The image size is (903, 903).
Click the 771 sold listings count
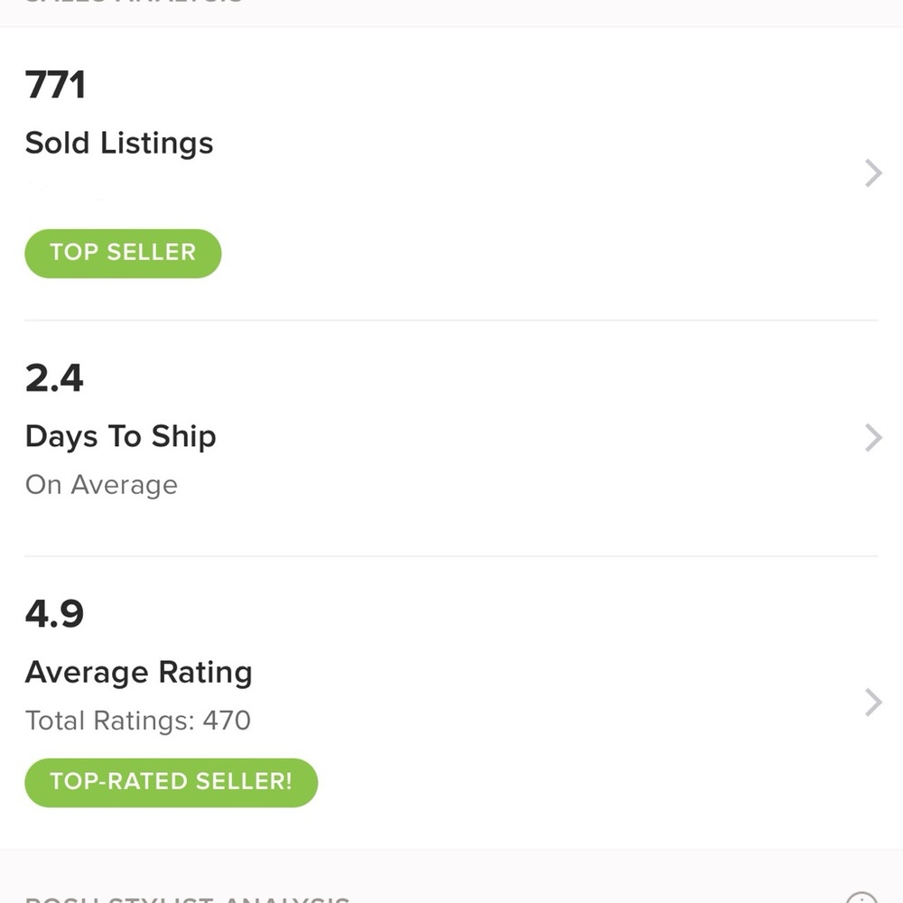click(x=55, y=84)
